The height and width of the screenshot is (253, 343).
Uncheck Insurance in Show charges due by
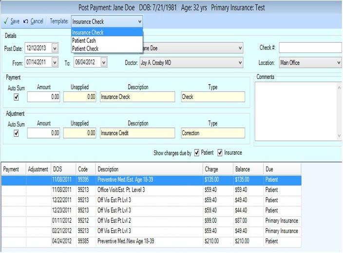click(220, 152)
